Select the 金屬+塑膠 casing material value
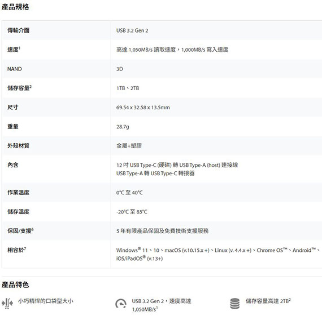The width and height of the screenshot is (322, 316). [x=129, y=146]
